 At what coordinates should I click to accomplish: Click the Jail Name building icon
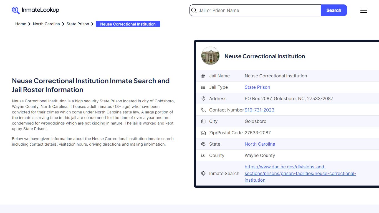(x=203, y=76)
